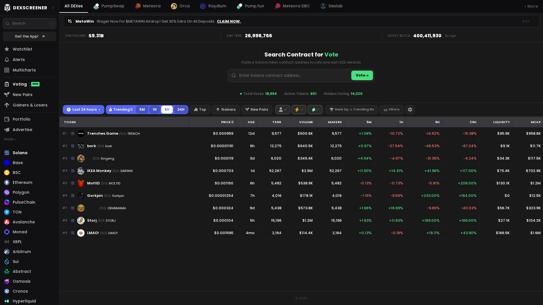Select the 24H timeframe toggle
This screenshot has height=305, width=543.
click(181, 110)
